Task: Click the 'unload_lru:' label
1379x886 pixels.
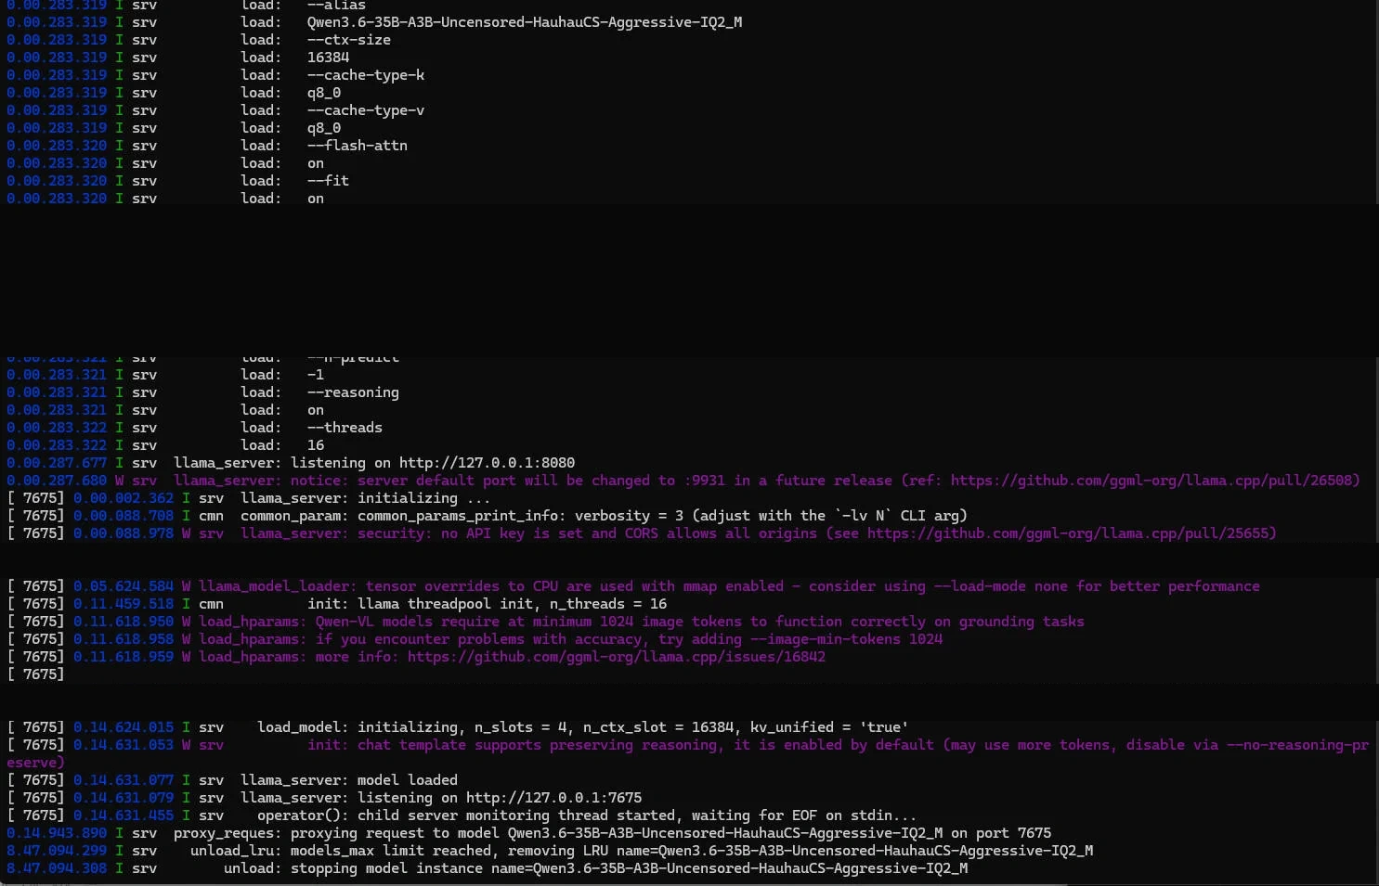Action: tap(236, 851)
